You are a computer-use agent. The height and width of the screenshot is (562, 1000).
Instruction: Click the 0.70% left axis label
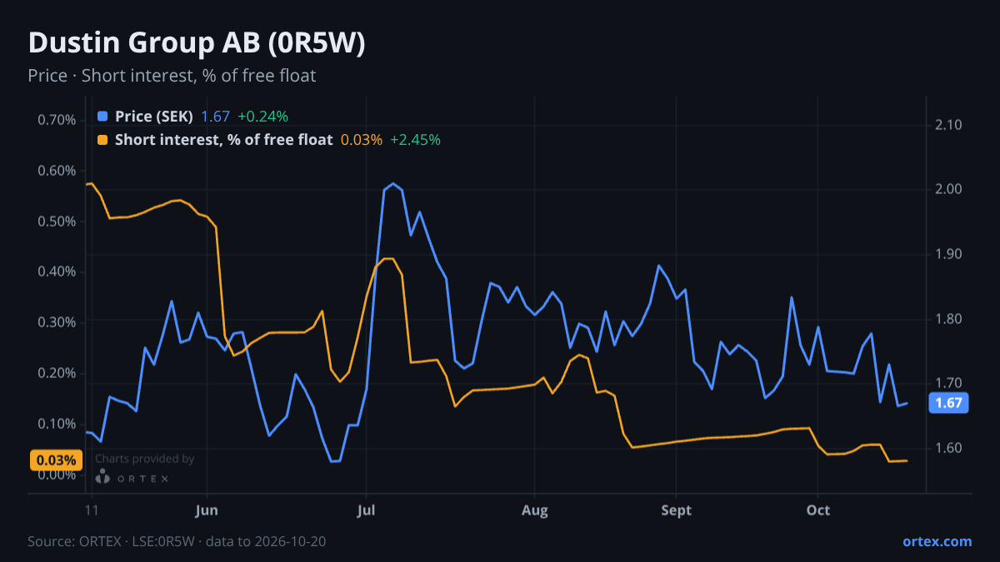point(57,120)
